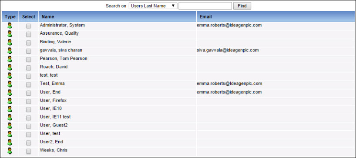
Task: Click the name User2, End
Action: (x=51, y=142)
